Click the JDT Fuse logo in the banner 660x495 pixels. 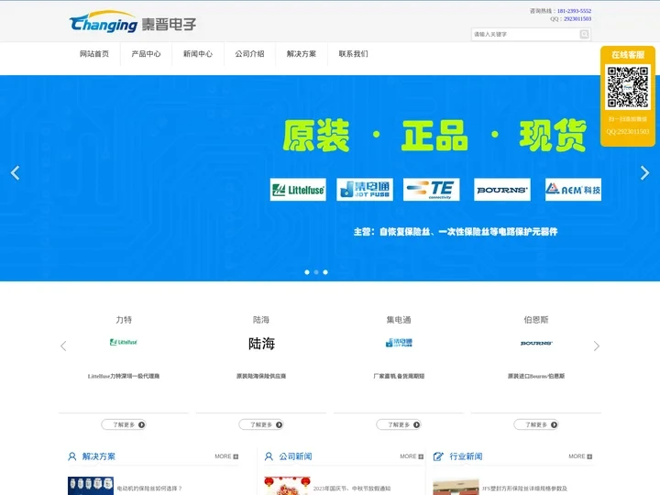pyautogui.click(x=365, y=190)
